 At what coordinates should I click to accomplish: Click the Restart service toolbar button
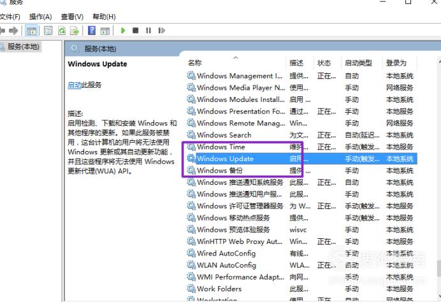pyautogui.click(x=162, y=31)
